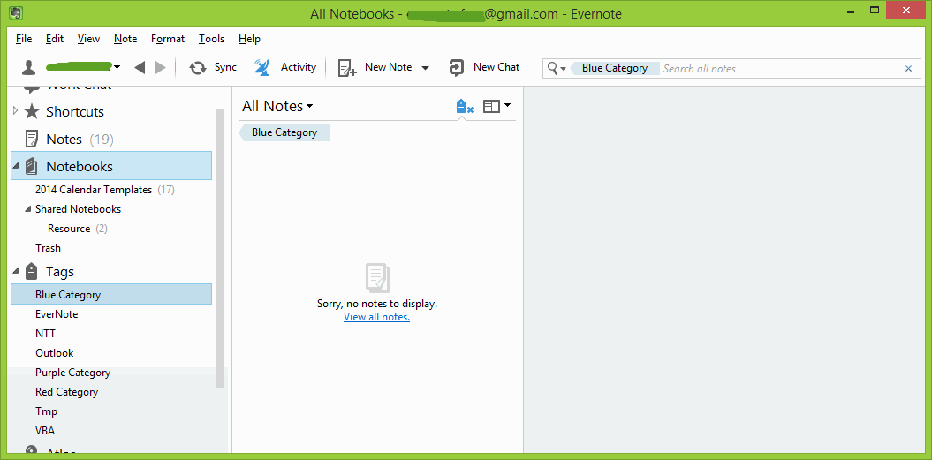The image size is (932, 460).
Task: Open the All Notes dropdown
Action: [x=277, y=106]
